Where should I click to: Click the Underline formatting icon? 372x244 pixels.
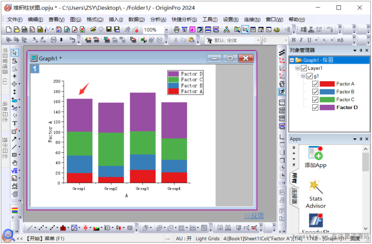coord(309,40)
